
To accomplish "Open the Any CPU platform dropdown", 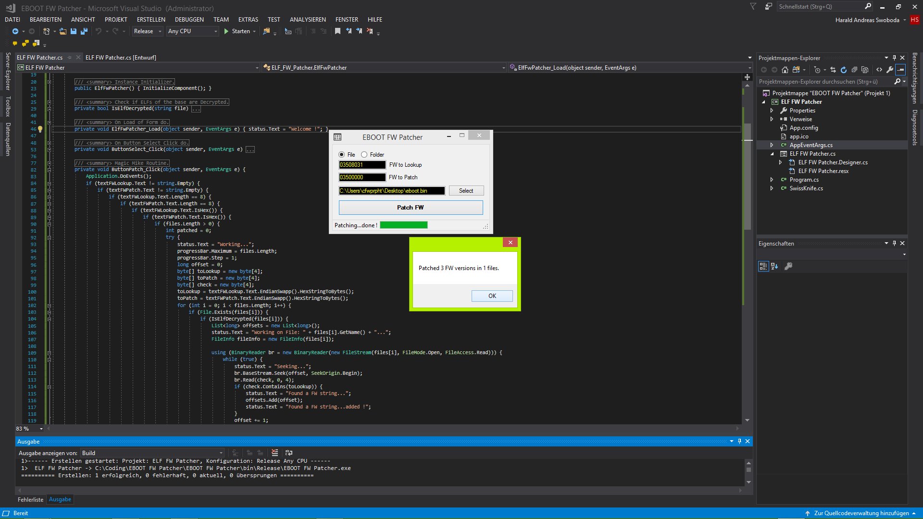I will click(193, 31).
